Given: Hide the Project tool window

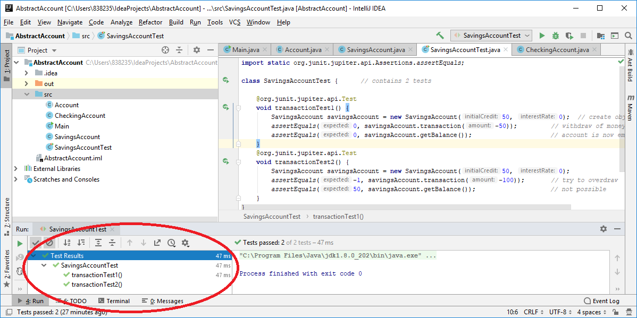Looking at the screenshot, I should (x=211, y=50).
